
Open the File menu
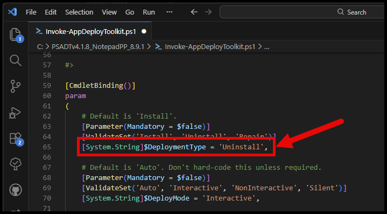click(31, 12)
